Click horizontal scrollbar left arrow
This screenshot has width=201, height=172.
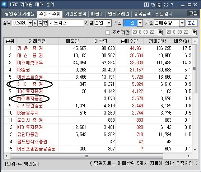click(6, 156)
